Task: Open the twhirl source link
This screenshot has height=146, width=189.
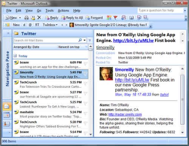Action: click(x=164, y=95)
